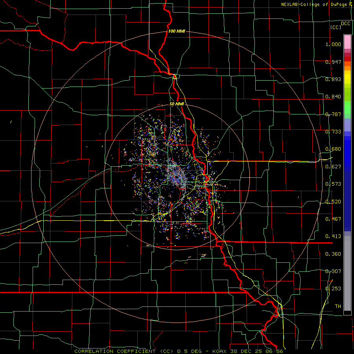Viewport: 354px width, 354px height.
Task: Click the red segment of the color bar
Action: 347,59
